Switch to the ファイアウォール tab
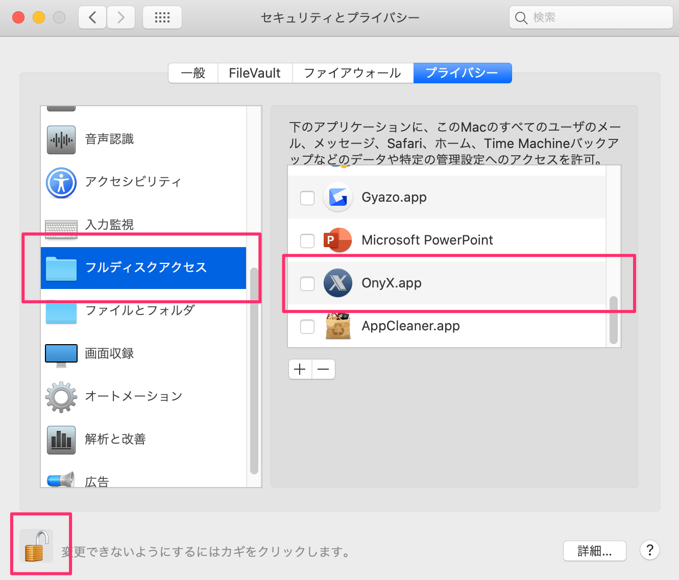679x580 pixels. tap(352, 73)
